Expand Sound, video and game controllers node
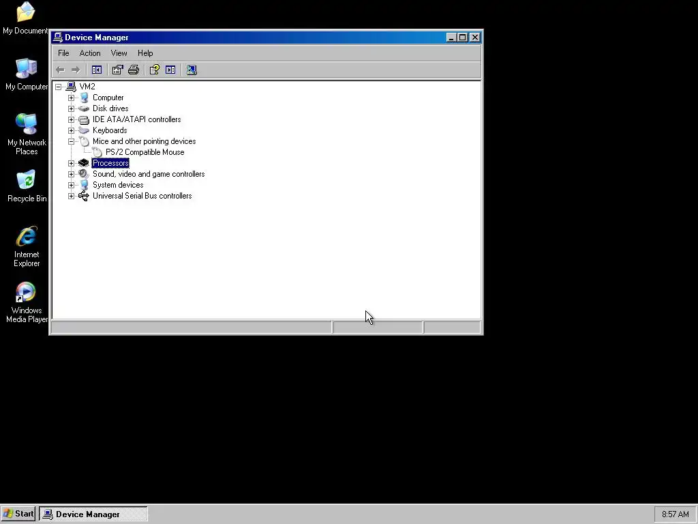The height and width of the screenshot is (524, 698). [71, 174]
